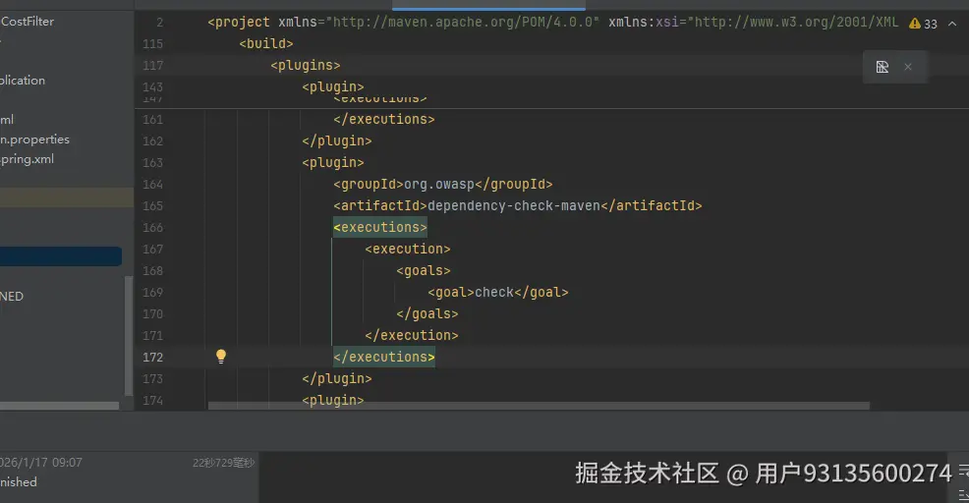This screenshot has width=969, height=503.
Task: Click the dependency-check-maven artifactId line
Action: pos(517,205)
